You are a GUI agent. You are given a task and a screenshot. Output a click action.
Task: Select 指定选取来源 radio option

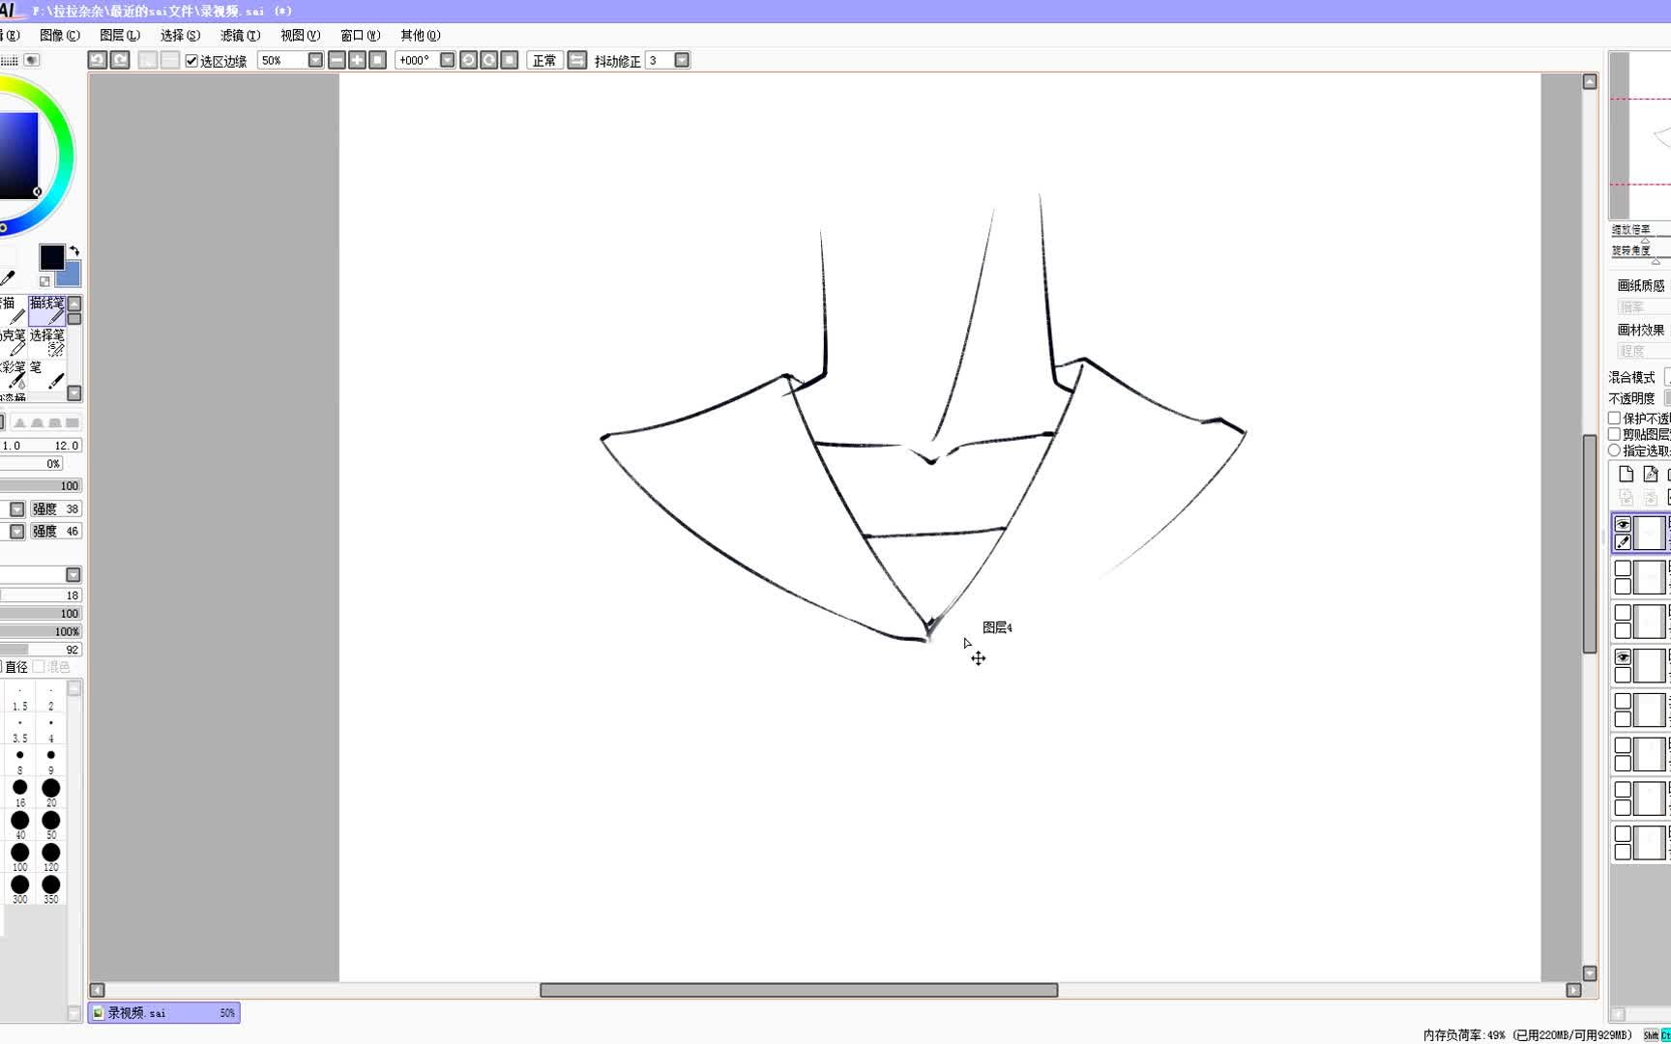click(x=1614, y=450)
